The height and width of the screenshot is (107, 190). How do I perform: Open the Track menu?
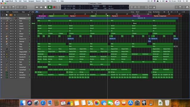pos(25,1)
